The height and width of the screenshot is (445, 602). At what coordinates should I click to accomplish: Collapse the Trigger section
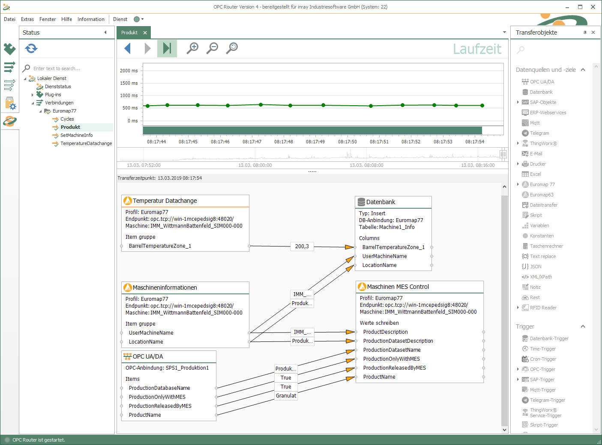(x=583, y=326)
